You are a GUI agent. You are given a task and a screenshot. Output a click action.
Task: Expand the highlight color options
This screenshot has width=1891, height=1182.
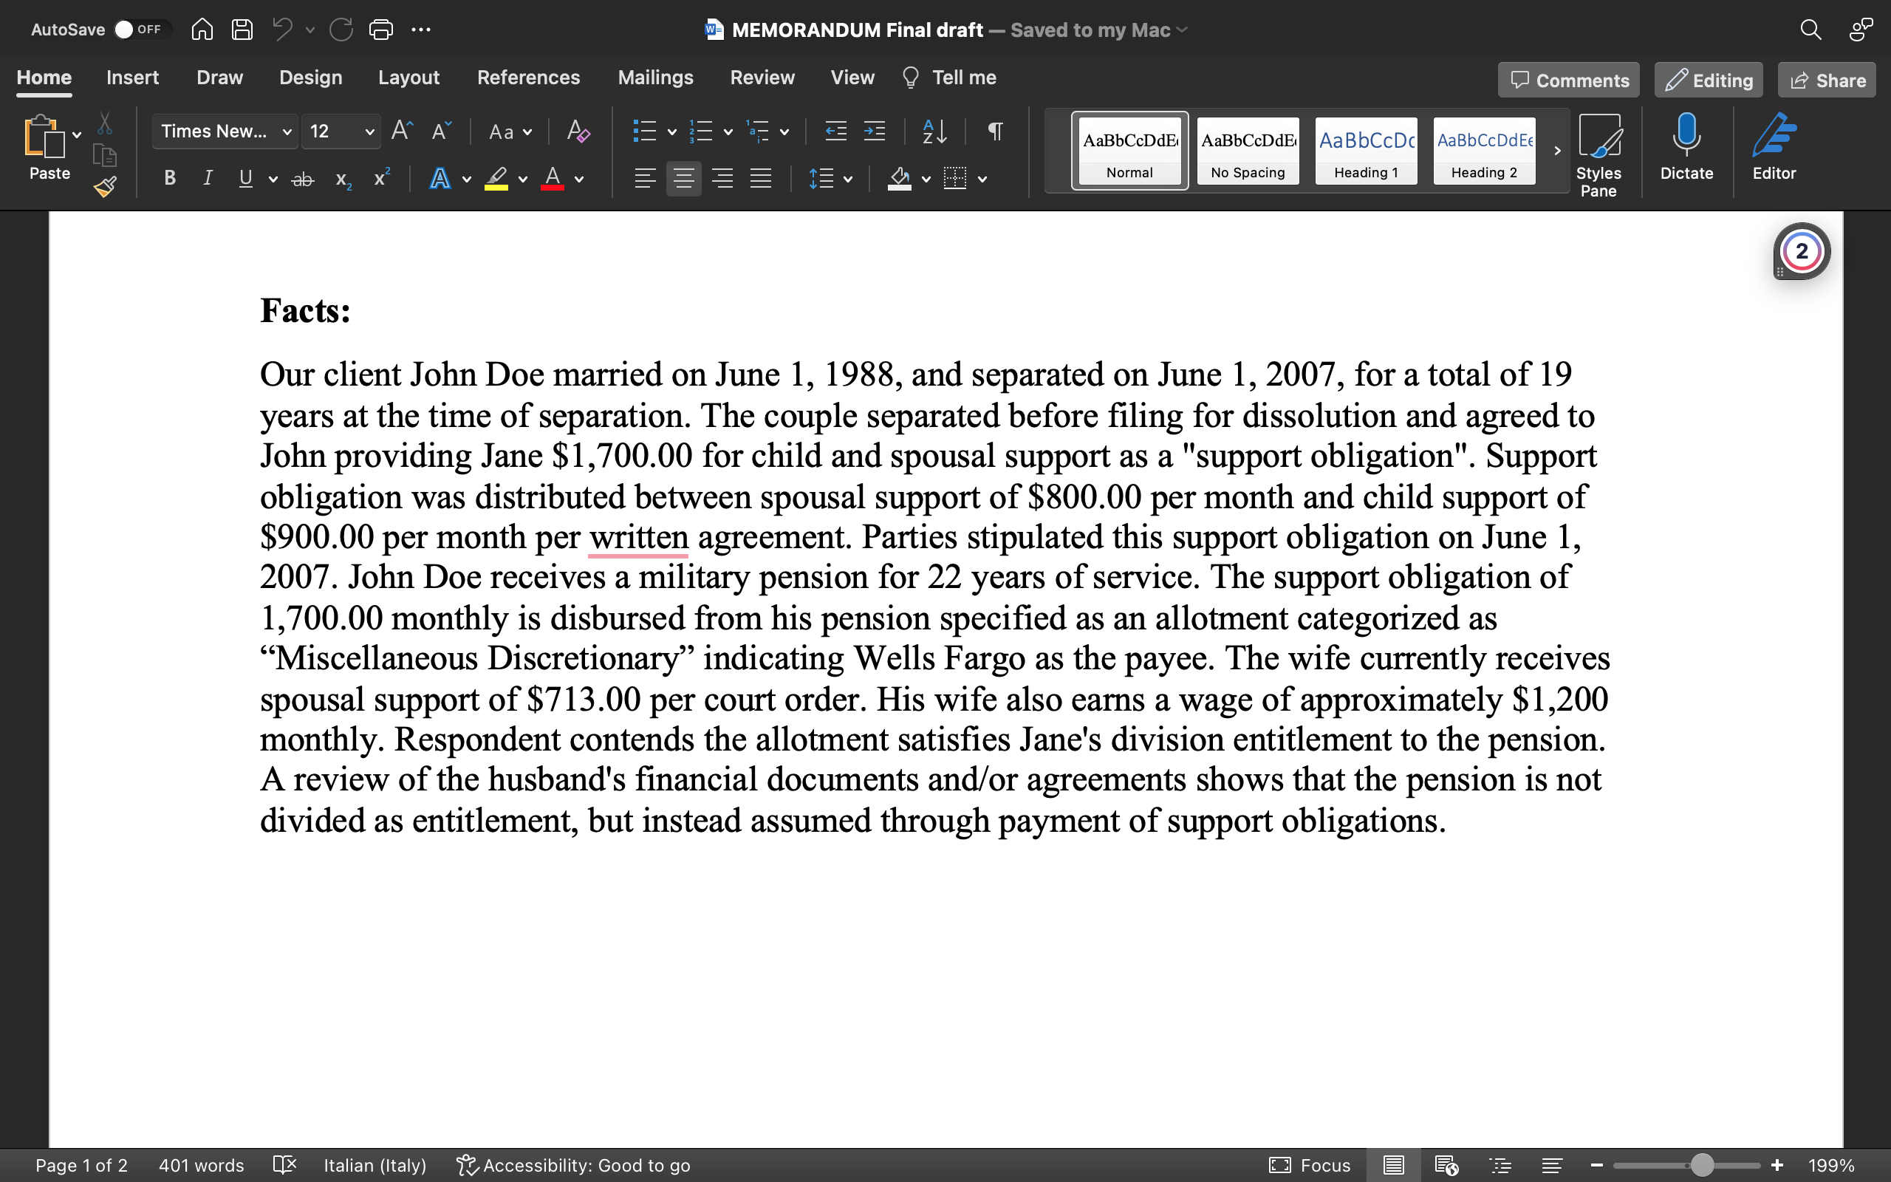coord(523,180)
